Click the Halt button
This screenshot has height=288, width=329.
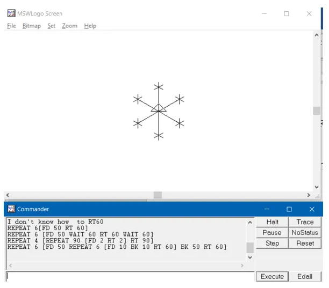272,222
